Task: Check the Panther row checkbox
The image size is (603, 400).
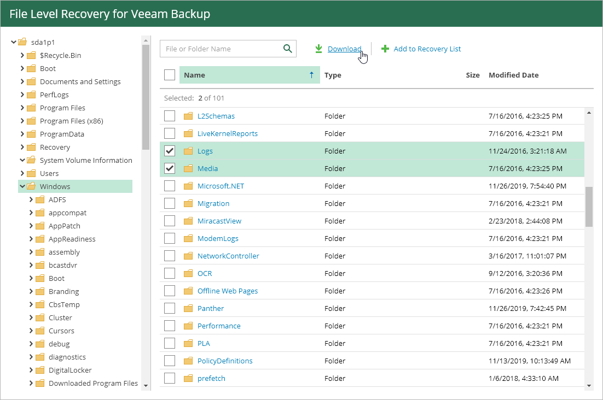Action: click(170, 308)
